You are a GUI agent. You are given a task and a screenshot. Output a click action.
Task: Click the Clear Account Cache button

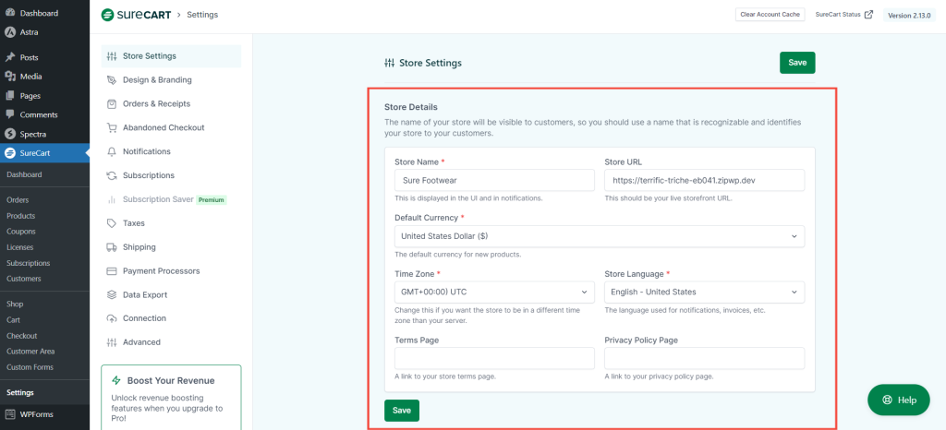[x=770, y=15]
